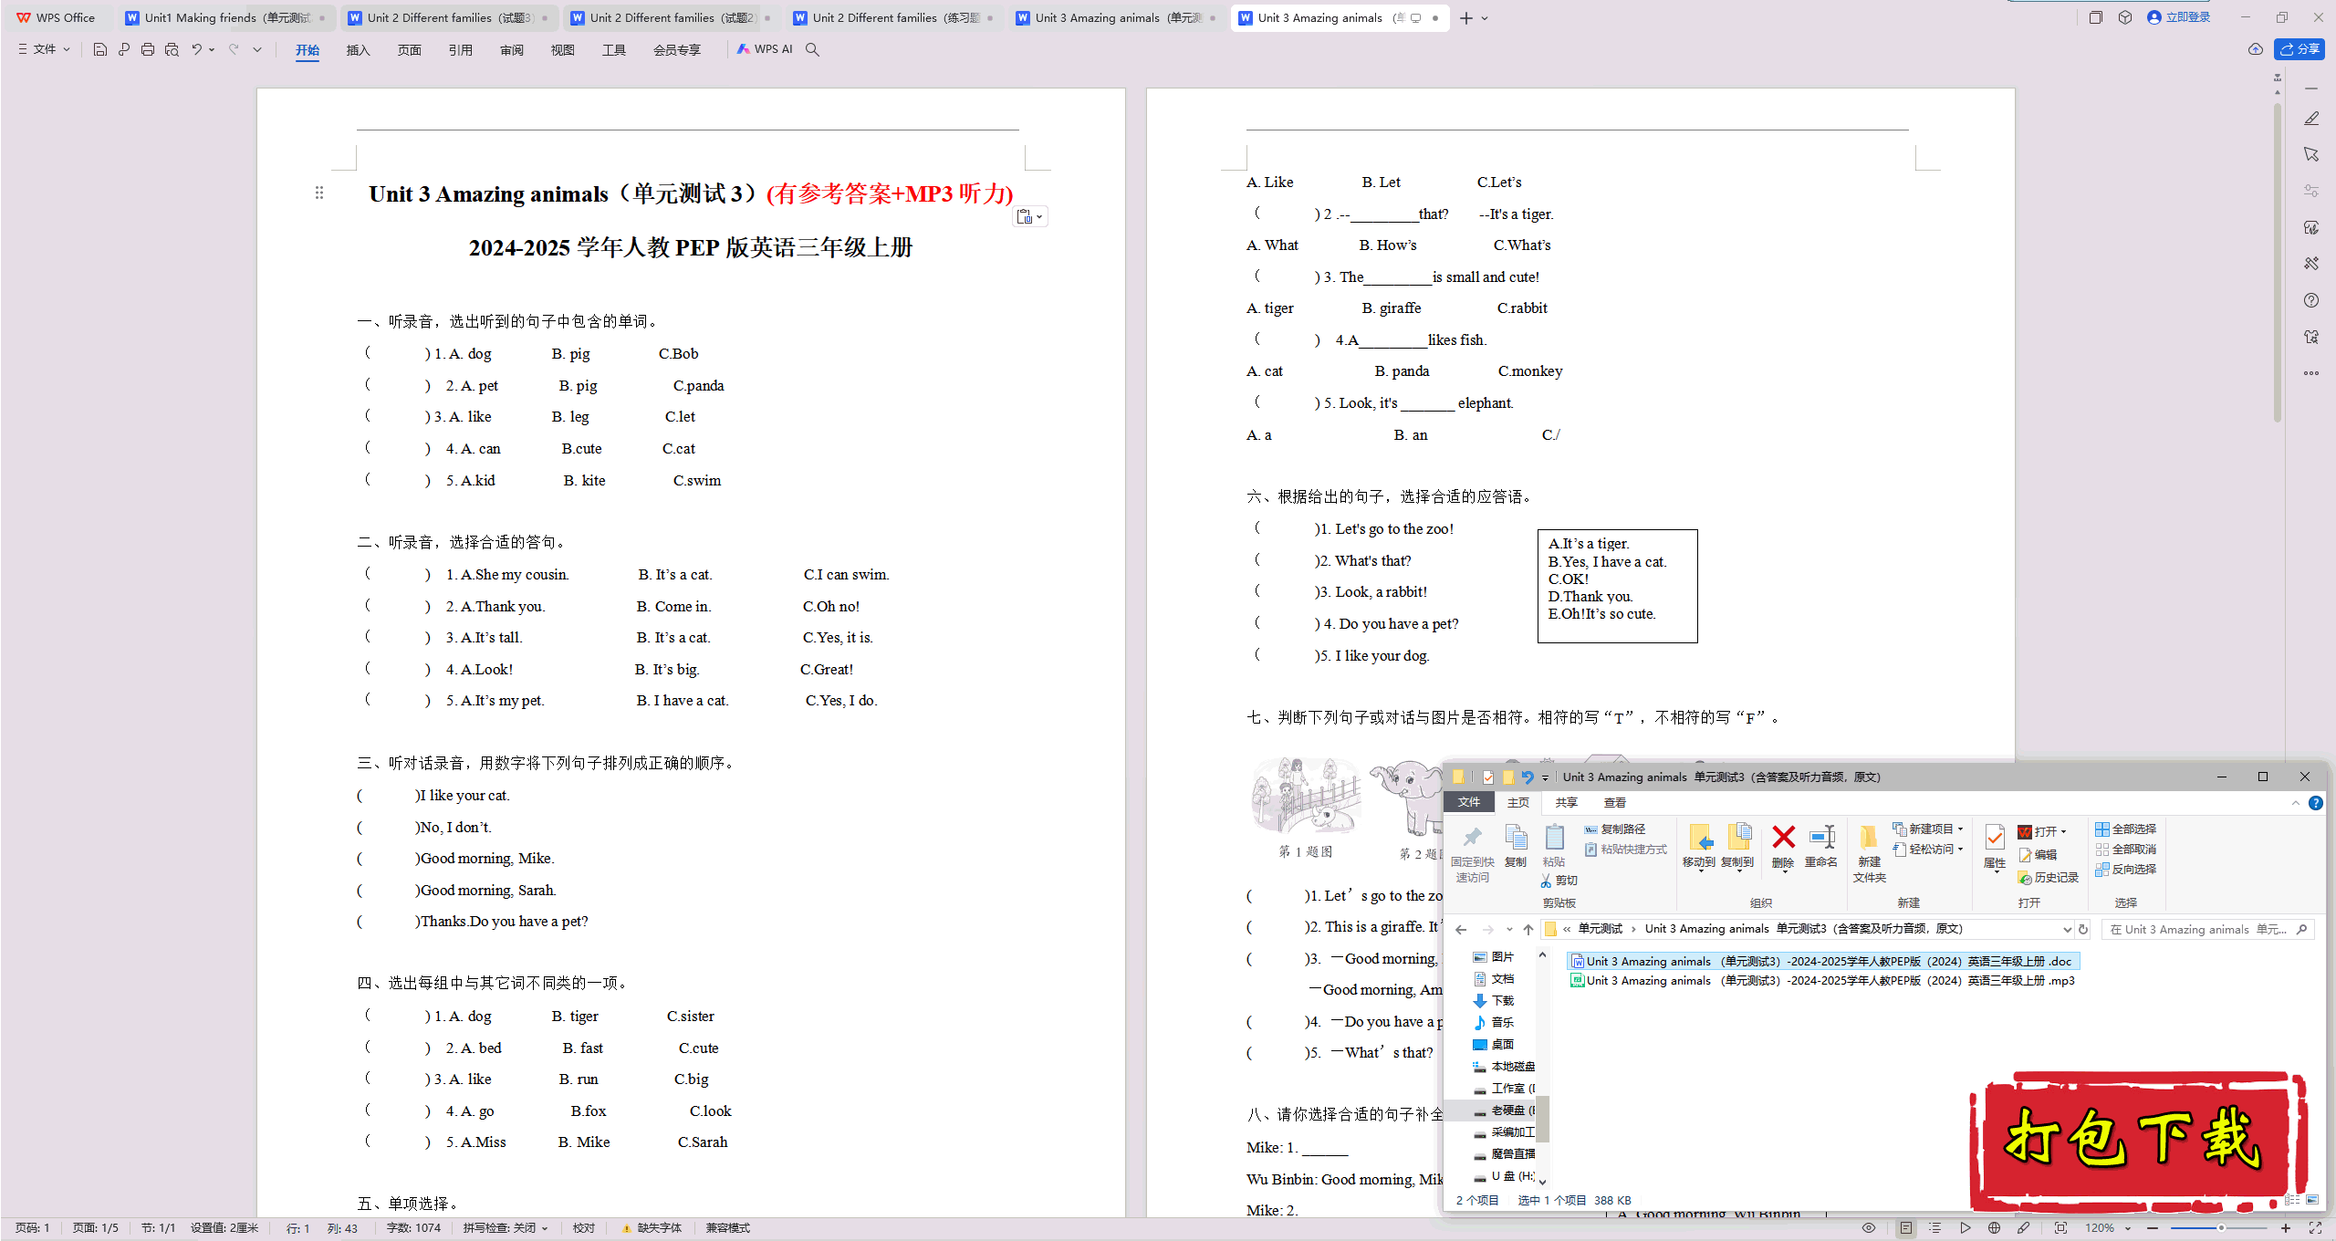The height and width of the screenshot is (1241, 2336).
Task: Open the cloud sync icon beside Share button
Action: [x=2256, y=49]
